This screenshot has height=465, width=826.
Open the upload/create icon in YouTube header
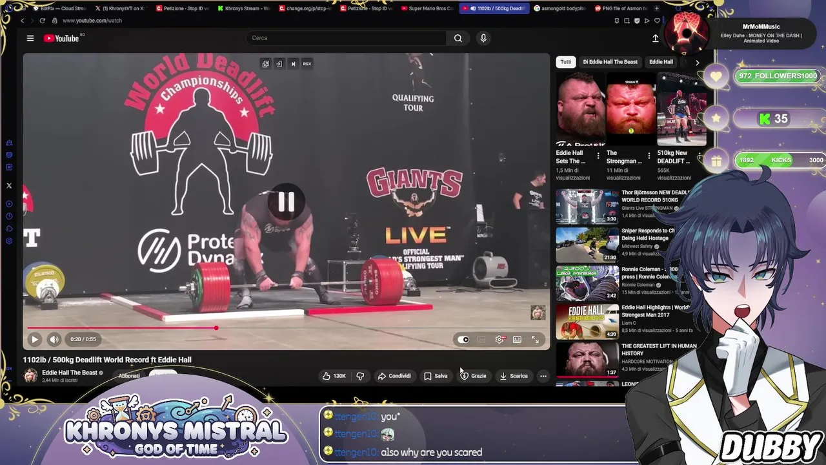pyautogui.click(x=655, y=38)
